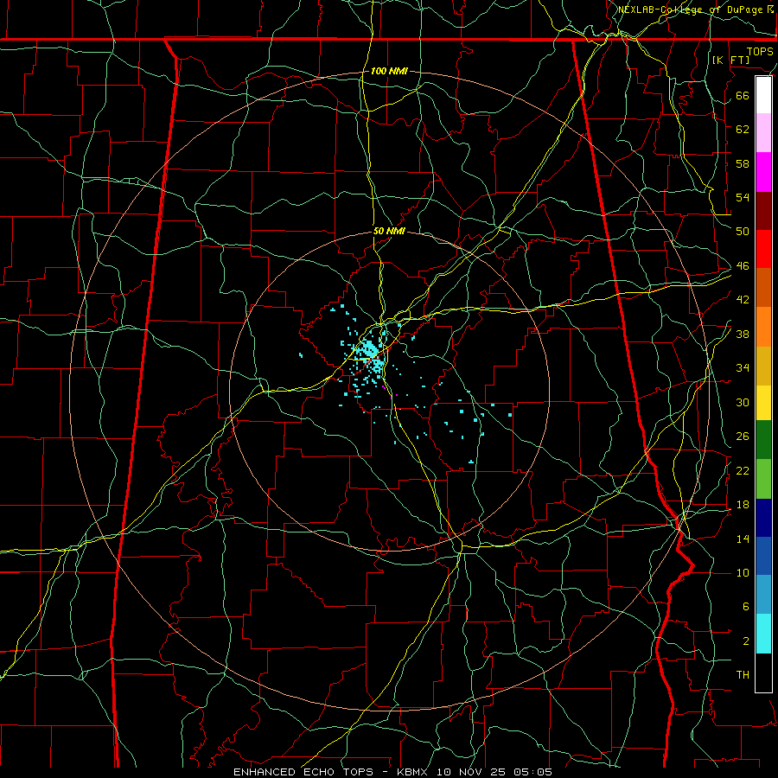Click the "30" legend value
778x778 pixels.
[743, 402]
